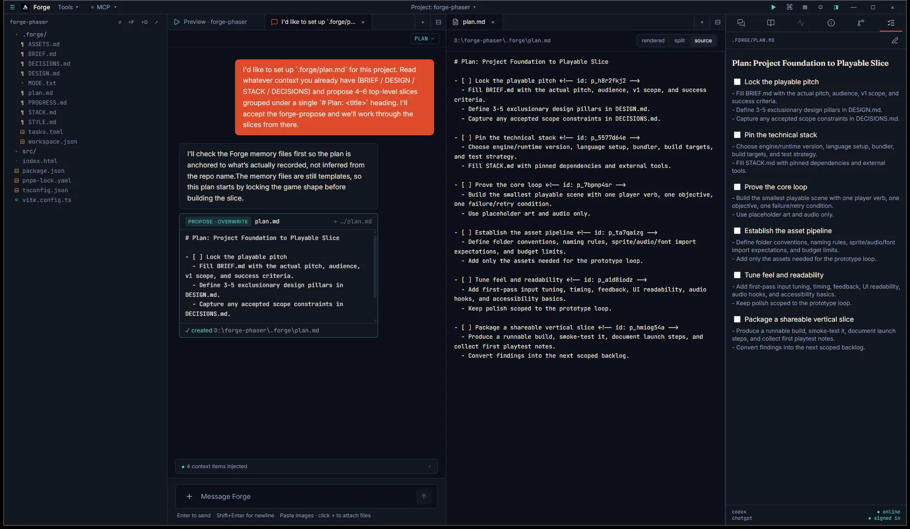Viewport: 910px width, 529px height.
Task: Focus the Message Forge input field
Action: [x=307, y=496]
